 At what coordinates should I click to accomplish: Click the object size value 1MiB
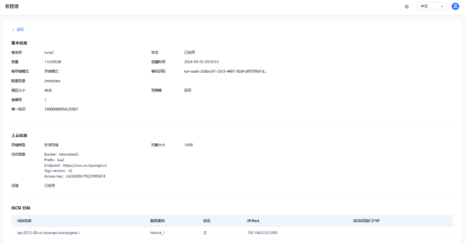pyautogui.click(x=188, y=145)
